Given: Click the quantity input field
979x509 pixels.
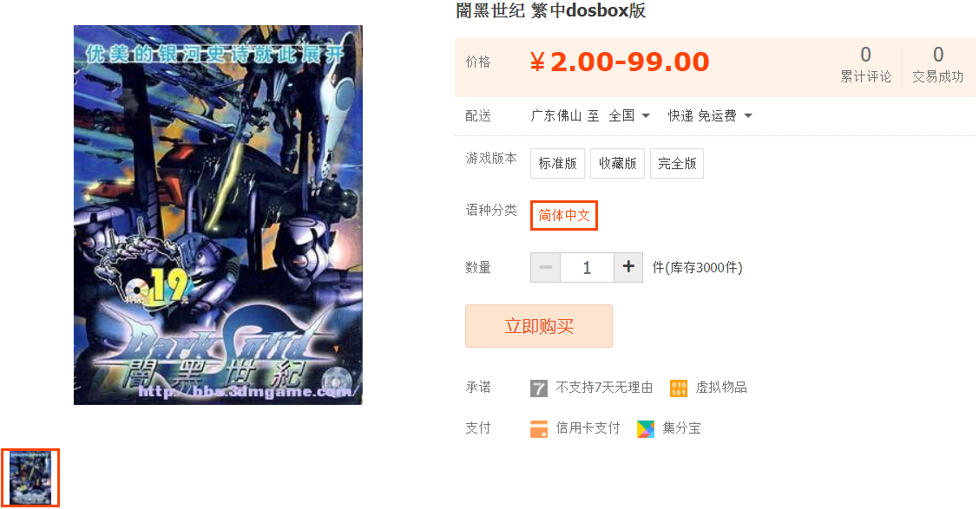Looking at the screenshot, I should 587,267.
